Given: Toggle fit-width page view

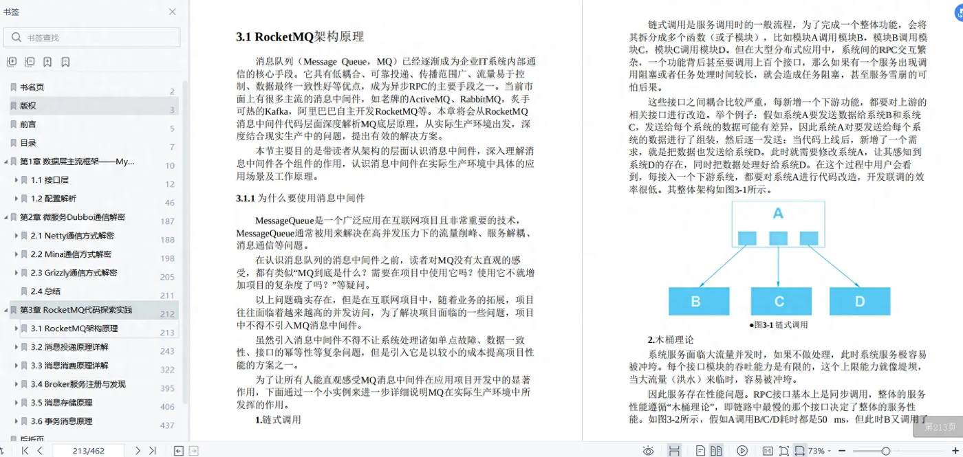Looking at the screenshot, I should 799,451.
